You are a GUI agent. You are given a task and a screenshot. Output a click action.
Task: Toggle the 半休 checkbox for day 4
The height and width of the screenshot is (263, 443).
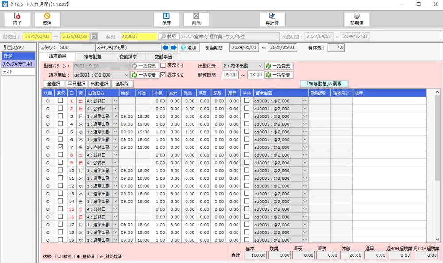click(247, 124)
